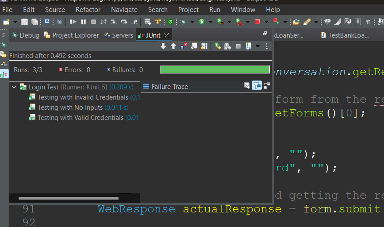384x227 pixels.
Task: Click the Coverage run icon
Action: [220, 22]
